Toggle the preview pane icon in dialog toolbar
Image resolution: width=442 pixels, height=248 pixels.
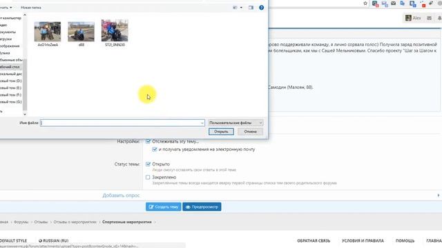251,8
